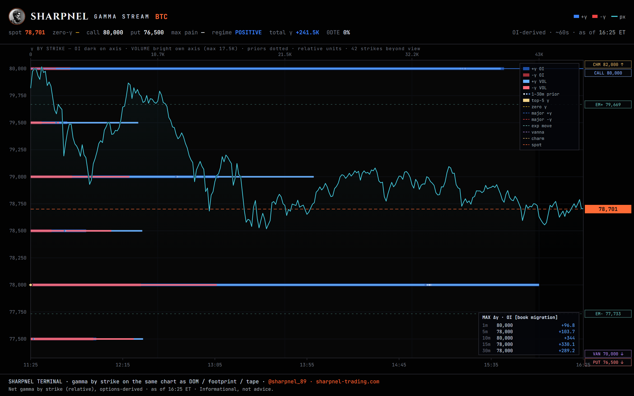
Task: Click the major -γ dashed legend entry
Action: (x=537, y=119)
